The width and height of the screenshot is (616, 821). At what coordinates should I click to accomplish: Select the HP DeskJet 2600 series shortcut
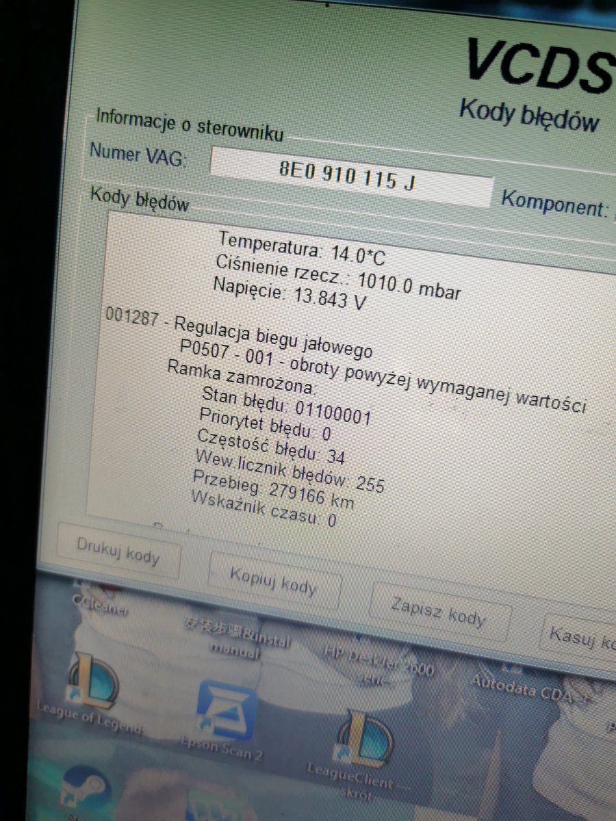pyautogui.click(x=379, y=662)
